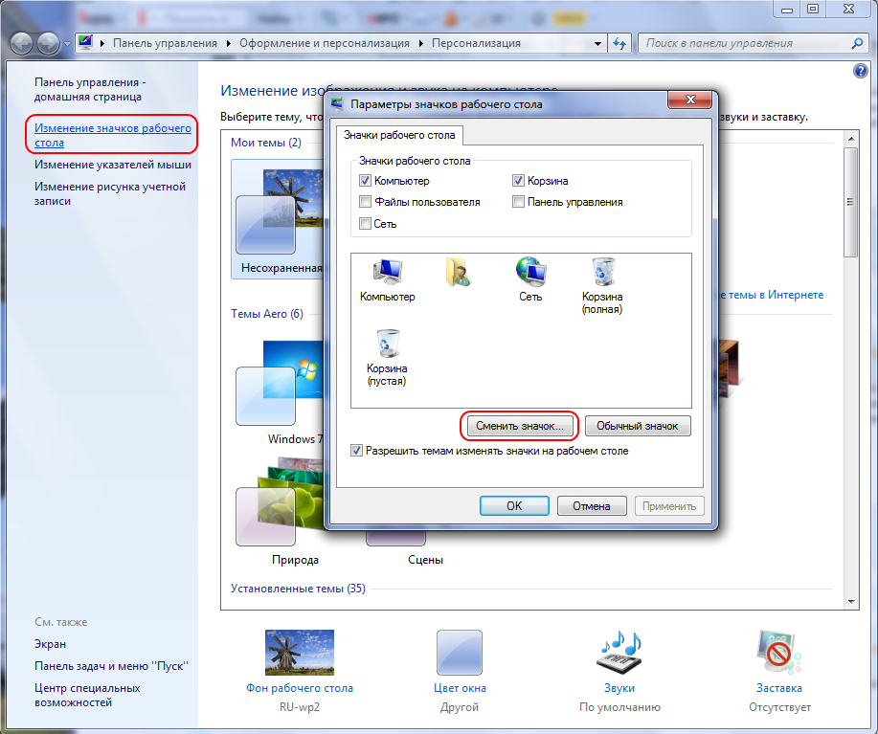
Task: Click the Back navigation arrow
Action: pos(22,44)
